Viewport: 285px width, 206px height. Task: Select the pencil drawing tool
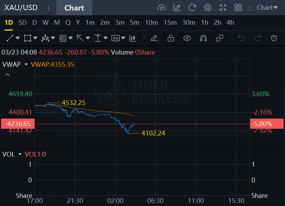(x=154, y=38)
